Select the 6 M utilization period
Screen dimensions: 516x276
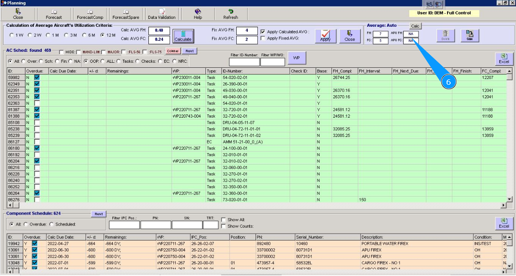click(85, 35)
